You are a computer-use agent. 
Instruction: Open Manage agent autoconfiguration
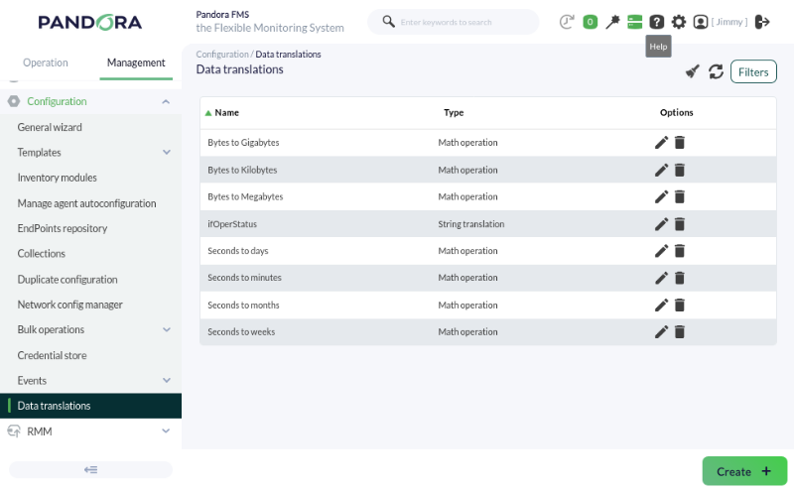point(86,203)
